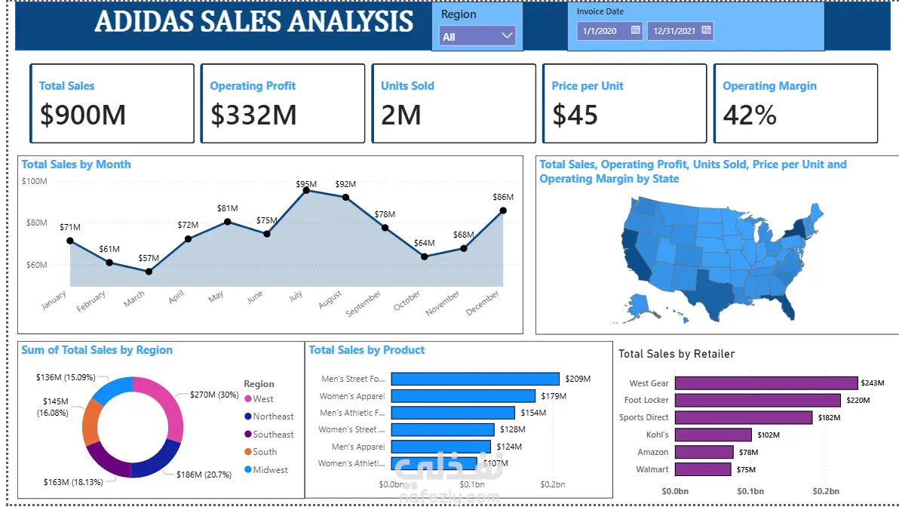Click the September axis label

pos(363,303)
